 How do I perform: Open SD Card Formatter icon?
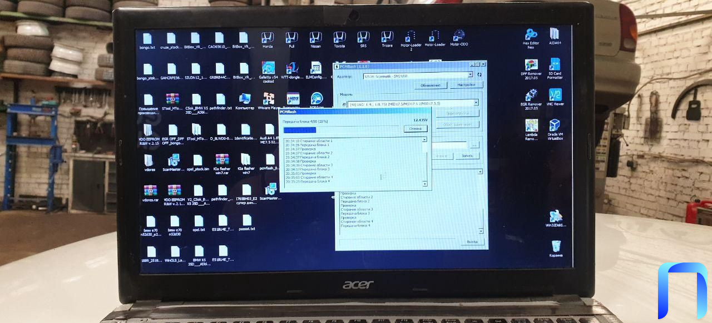(x=555, y=69)
